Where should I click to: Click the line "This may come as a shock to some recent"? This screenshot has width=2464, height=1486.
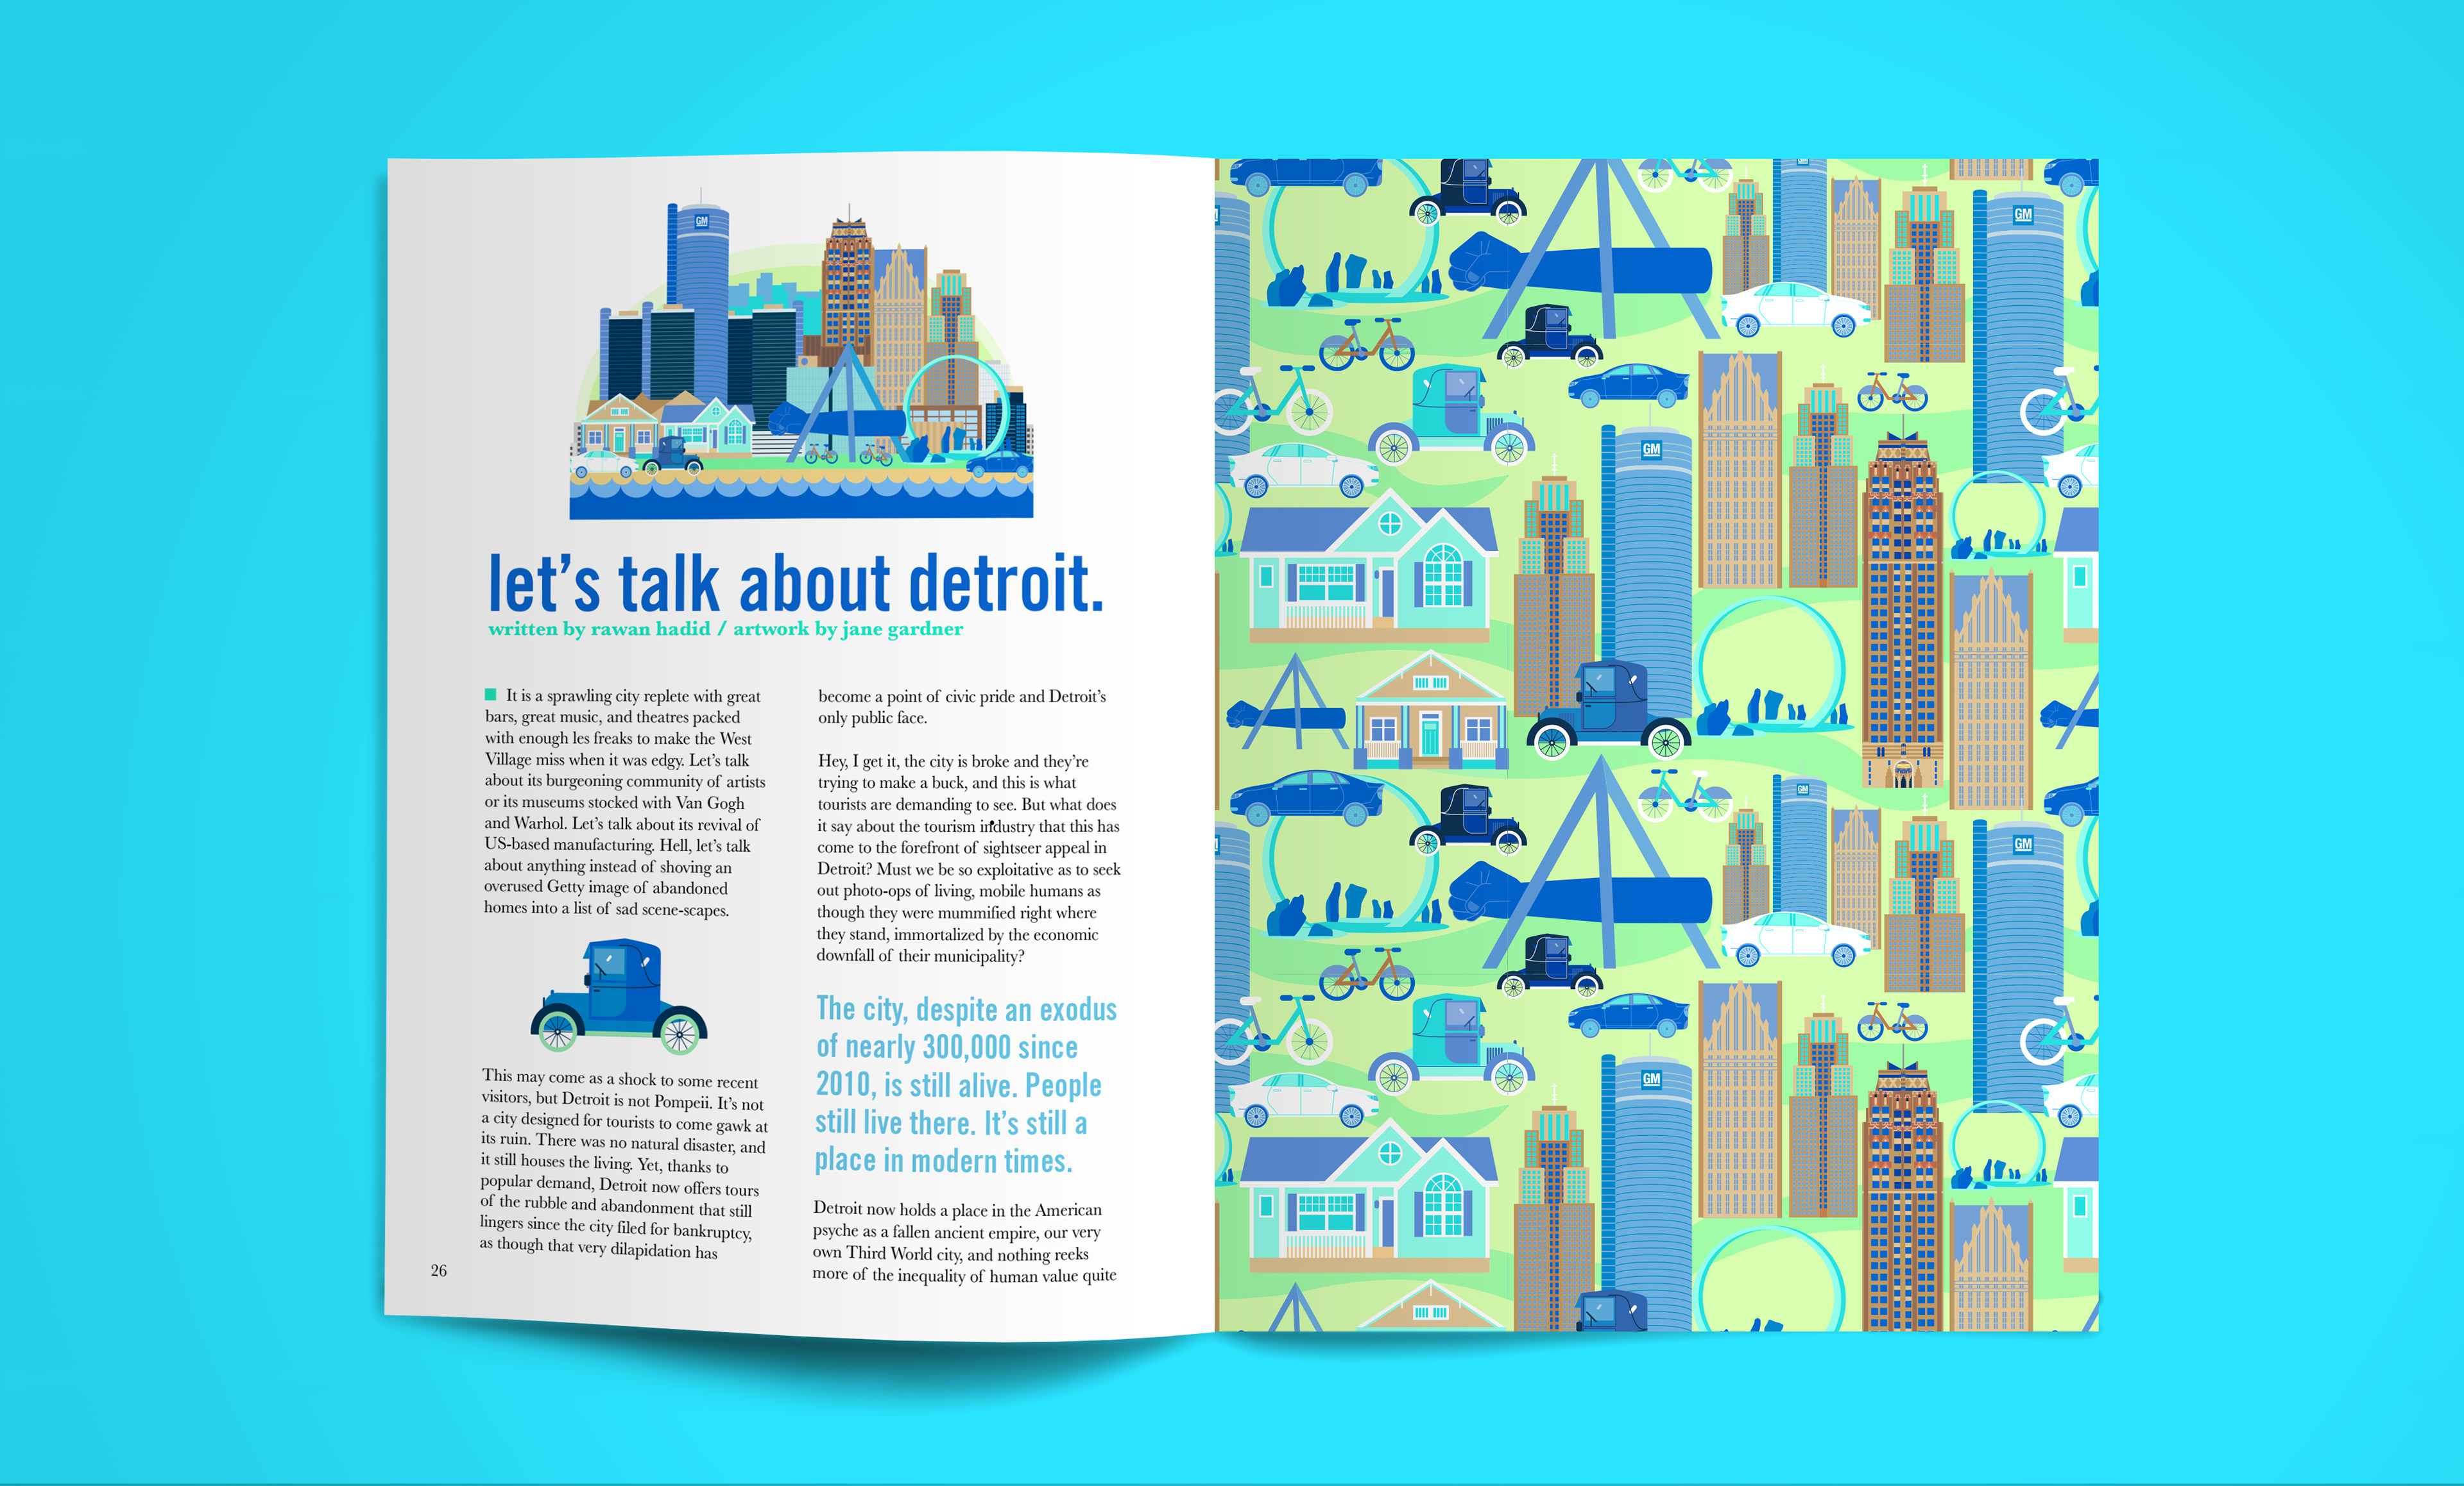coord(620,1078)
